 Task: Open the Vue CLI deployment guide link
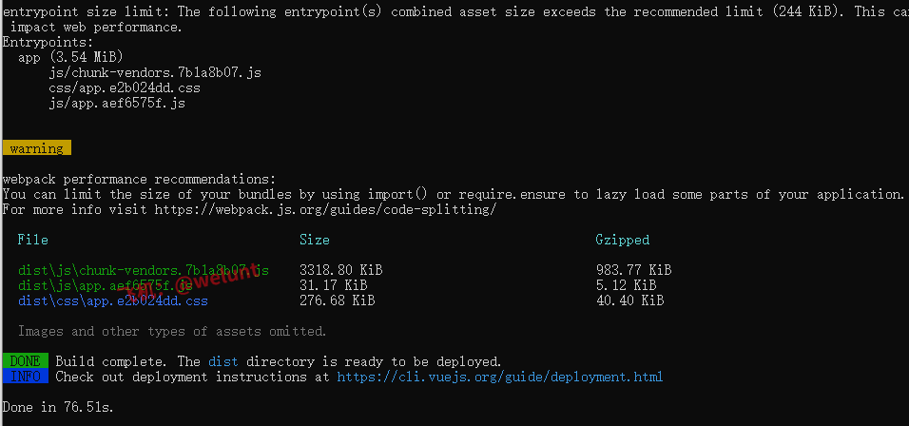pos(500,377)
